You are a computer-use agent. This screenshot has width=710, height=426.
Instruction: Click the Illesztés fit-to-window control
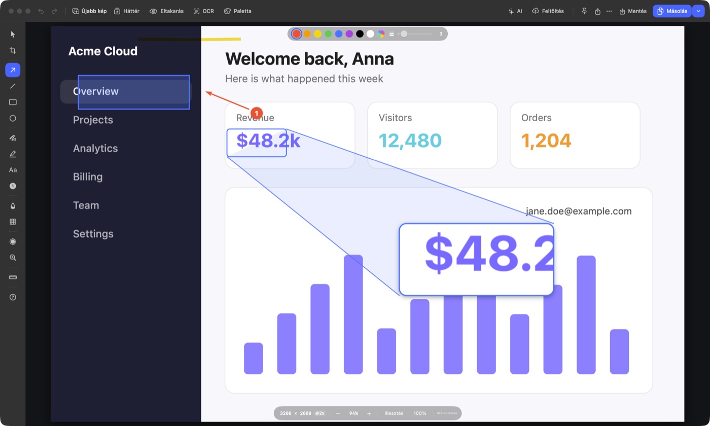[x=394, y=413]
